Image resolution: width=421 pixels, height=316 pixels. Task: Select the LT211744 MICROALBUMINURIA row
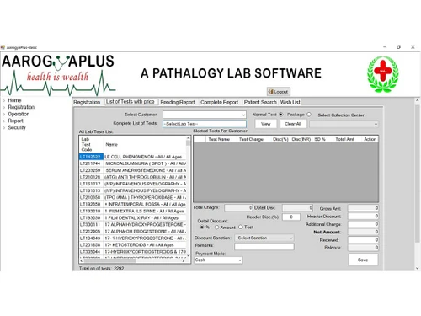click(x=132, y=163)
